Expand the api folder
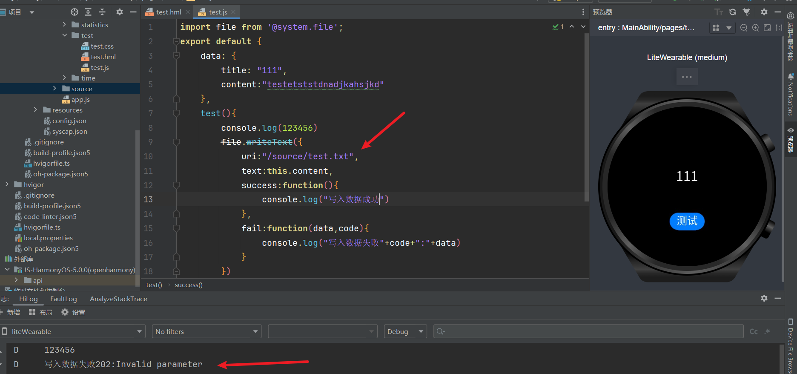 16,280
